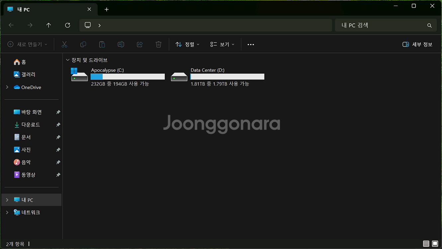
Task: Unpin 바탕 화면 using its pin icon
Action: [x=58, y=112]
